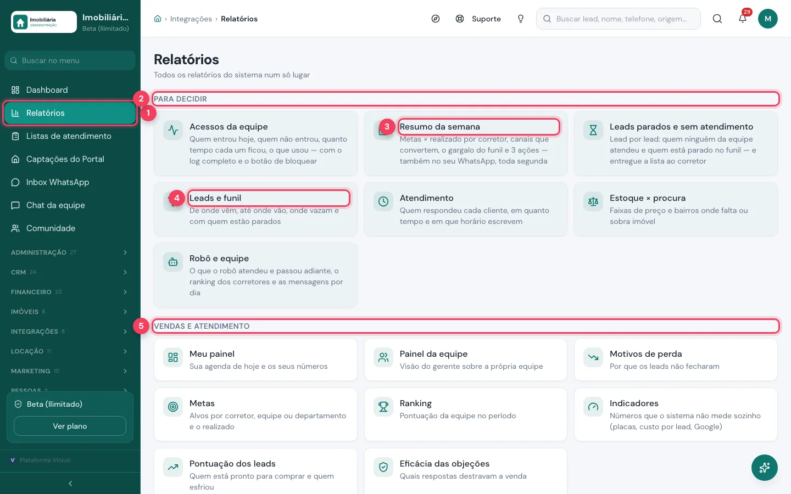Click the robot icon for Robô e equipe
The image size is (791, 494).
pyautogui.click(x=173, y=262)
